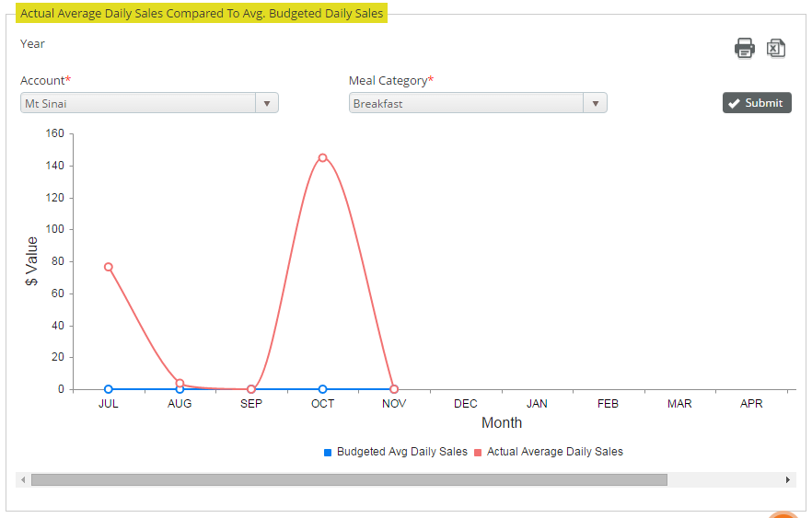Select the OCT peak point on red line

tap(322, 157)
